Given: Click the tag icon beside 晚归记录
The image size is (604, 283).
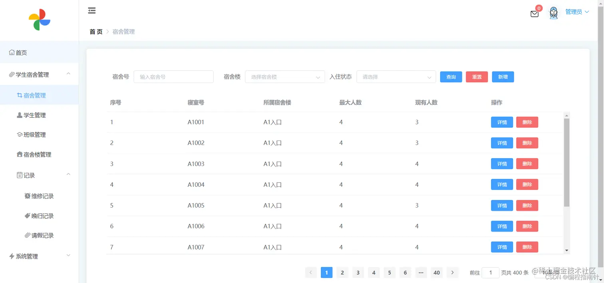Looking at the screenshot, I should pyautogui.click(x=28, y=216).
